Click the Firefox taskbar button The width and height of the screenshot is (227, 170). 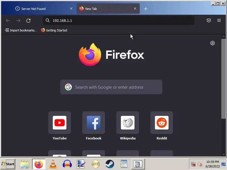39,164
